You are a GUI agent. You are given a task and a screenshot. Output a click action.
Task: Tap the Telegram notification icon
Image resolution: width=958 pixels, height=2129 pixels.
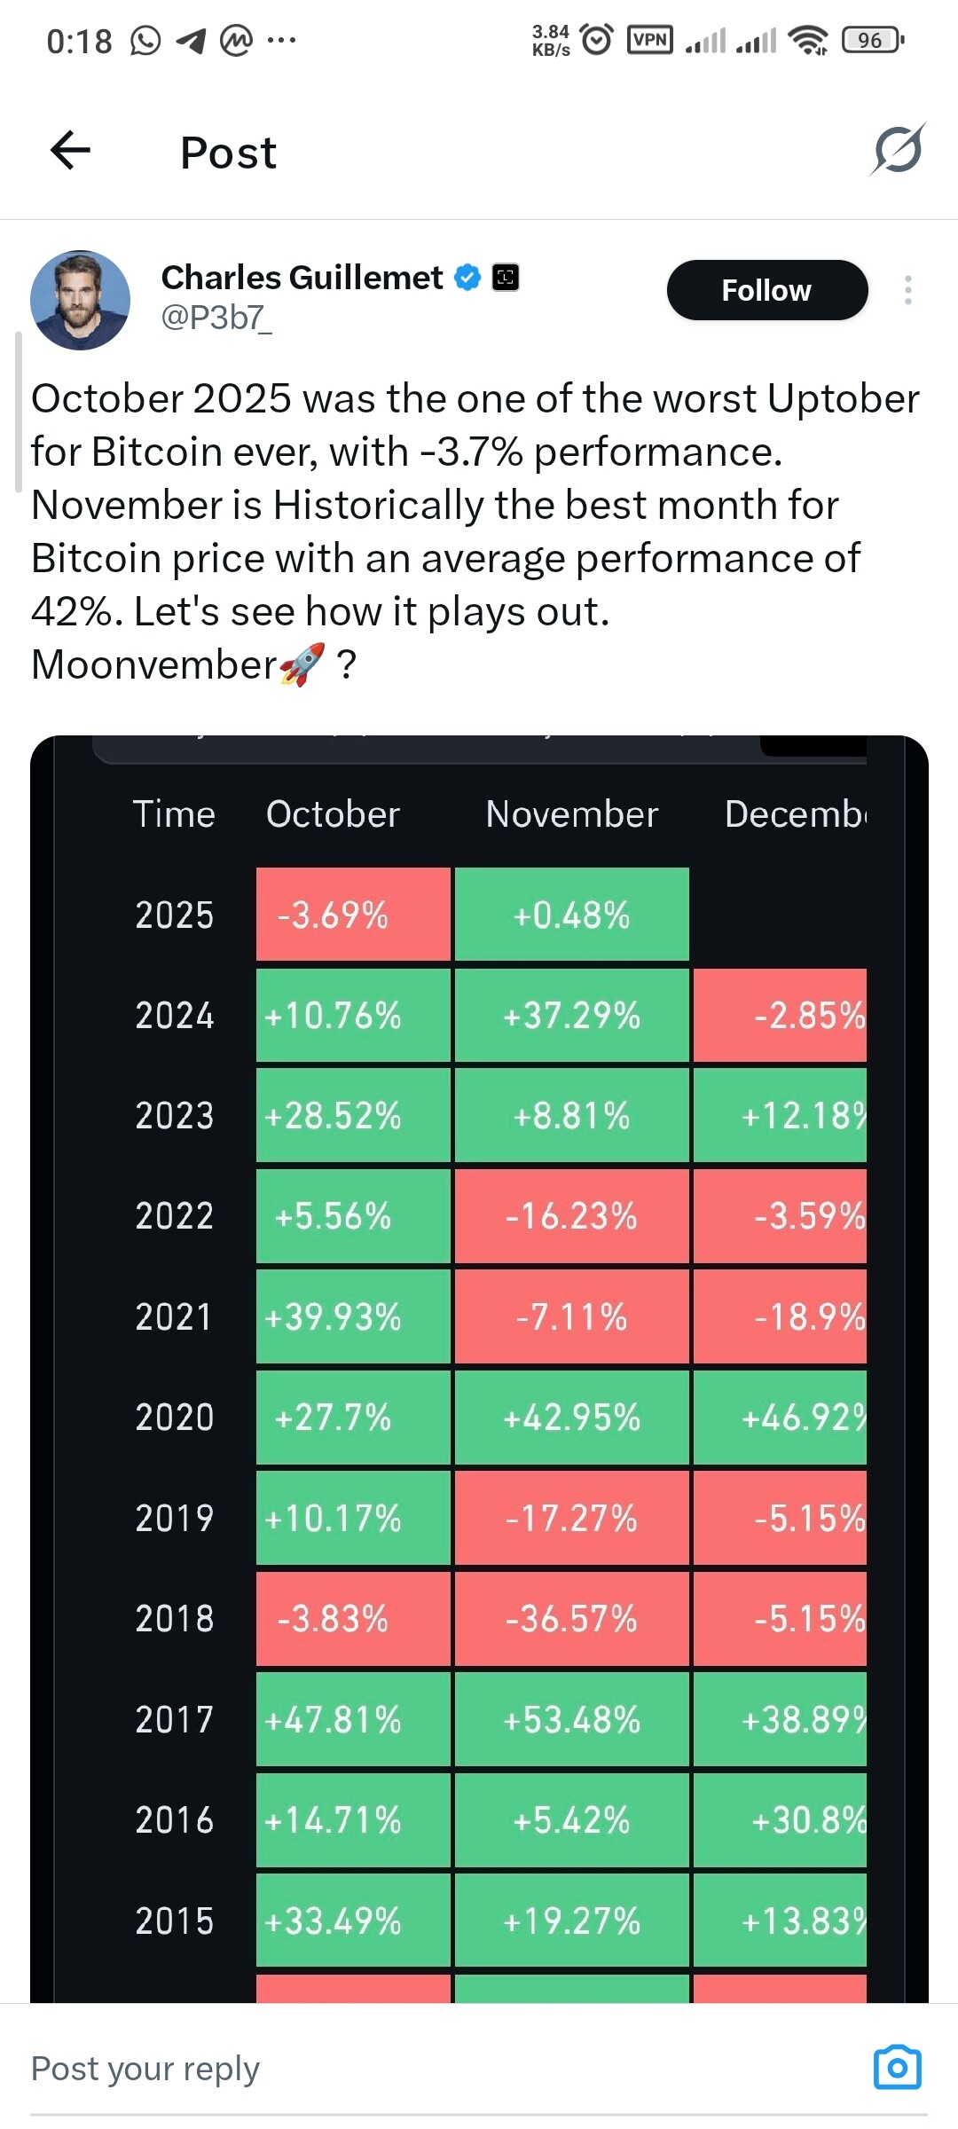pos(191,40)
